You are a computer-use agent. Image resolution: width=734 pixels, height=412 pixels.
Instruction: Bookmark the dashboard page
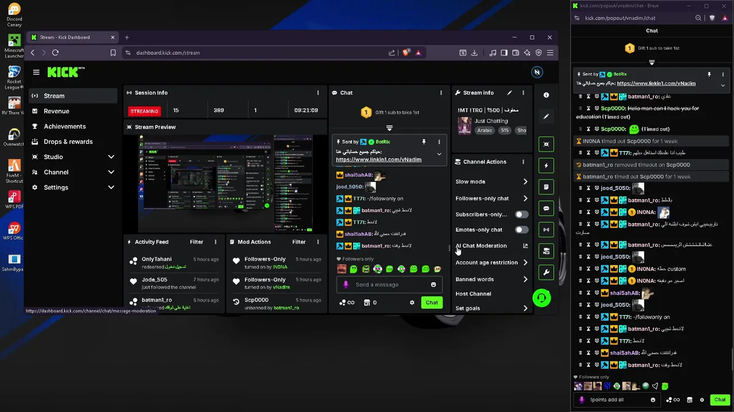click(x=113, y=53)
